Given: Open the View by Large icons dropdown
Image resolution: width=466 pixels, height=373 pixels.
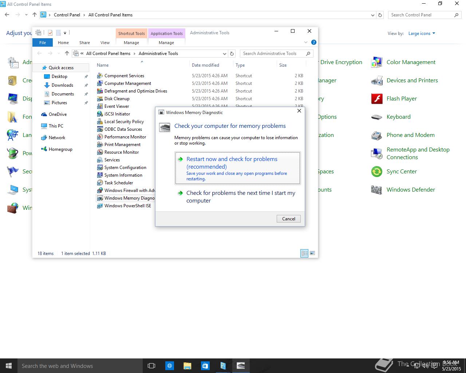Looking at the screenshot, I should click(x=422, y=34).
